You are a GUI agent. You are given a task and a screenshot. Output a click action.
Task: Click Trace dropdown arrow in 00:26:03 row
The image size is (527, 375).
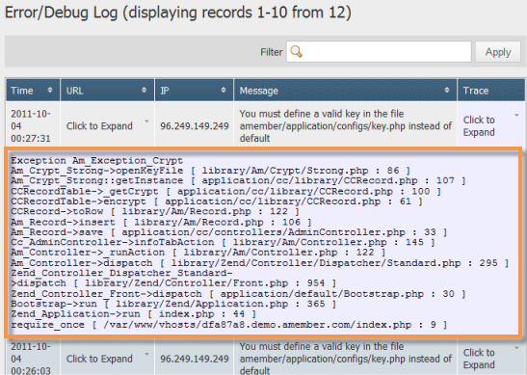tap(517, 347)
